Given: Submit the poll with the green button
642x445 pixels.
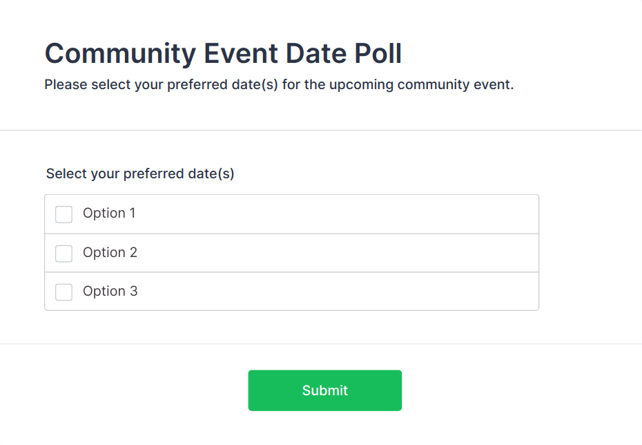Looking at the screenshot, I should point(324,390).
